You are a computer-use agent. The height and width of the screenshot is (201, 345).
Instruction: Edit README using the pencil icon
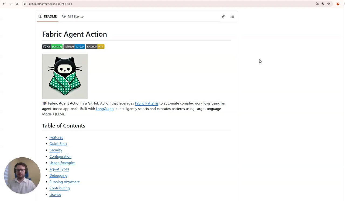click(x=223, y=16)
